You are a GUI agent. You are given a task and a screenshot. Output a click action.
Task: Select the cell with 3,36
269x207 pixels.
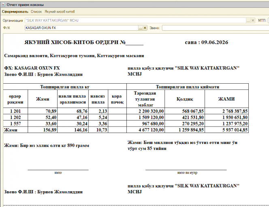pyautogui.click(x=98, y=123)
